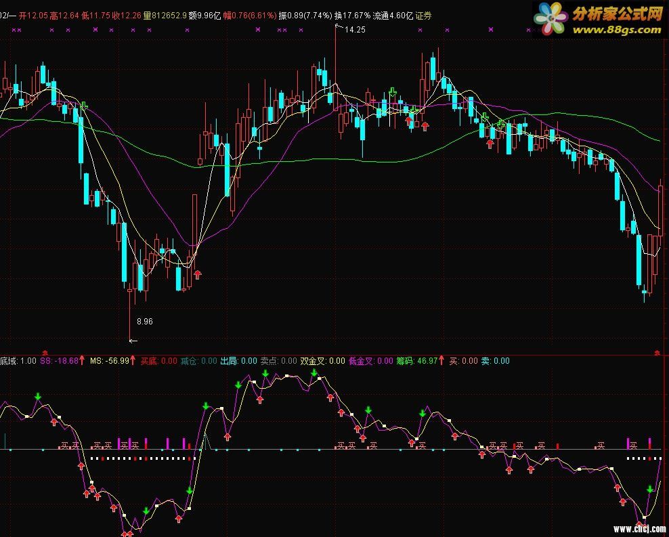
Task: Click the 买底: 0.00 indicator label
Action: coord(158,361)
